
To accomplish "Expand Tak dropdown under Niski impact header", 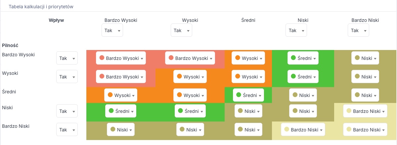I will pyautogui.click(x=296, y=30).
